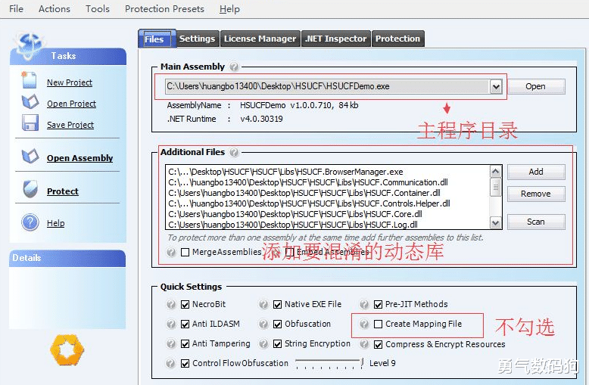
Task: Select HSUCF.Core.dll in the list
Action: tap(328, 214)
